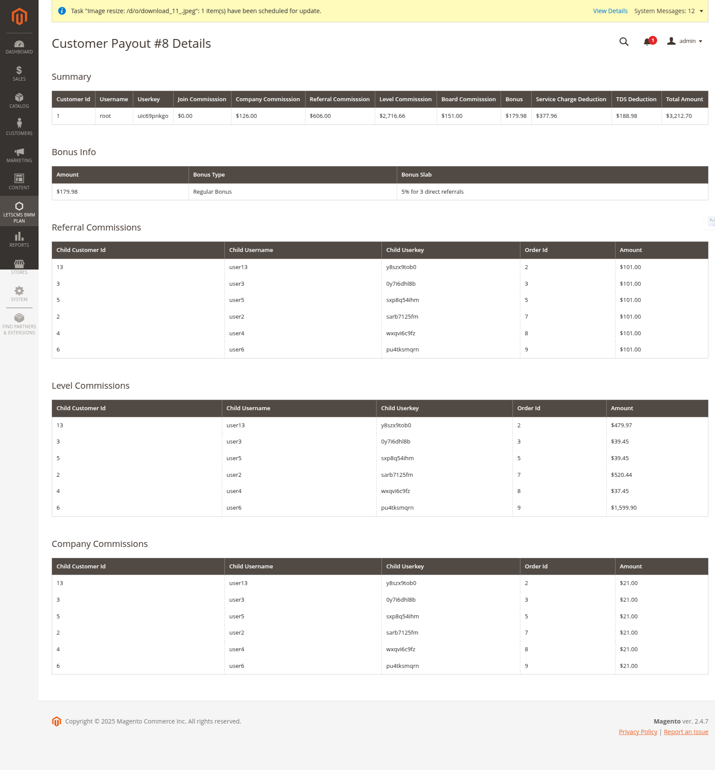Expand the System Messages dropdown arrow
Screen dimensions: 715x770
(701, 11)
